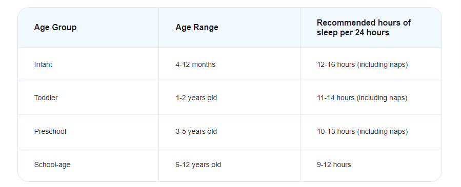Click the Age Range column header
The width and height of the screenshot is (461, 187).
pyautogui.click(x=229, y=28)
